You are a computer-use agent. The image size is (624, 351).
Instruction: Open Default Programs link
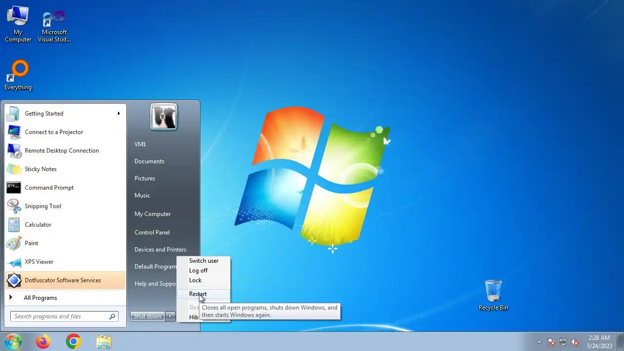pyautogui.click(x=155, y=267)
